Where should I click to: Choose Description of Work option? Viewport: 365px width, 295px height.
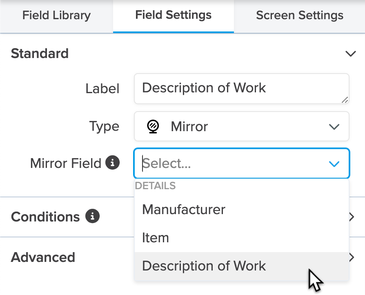point(242,266)
